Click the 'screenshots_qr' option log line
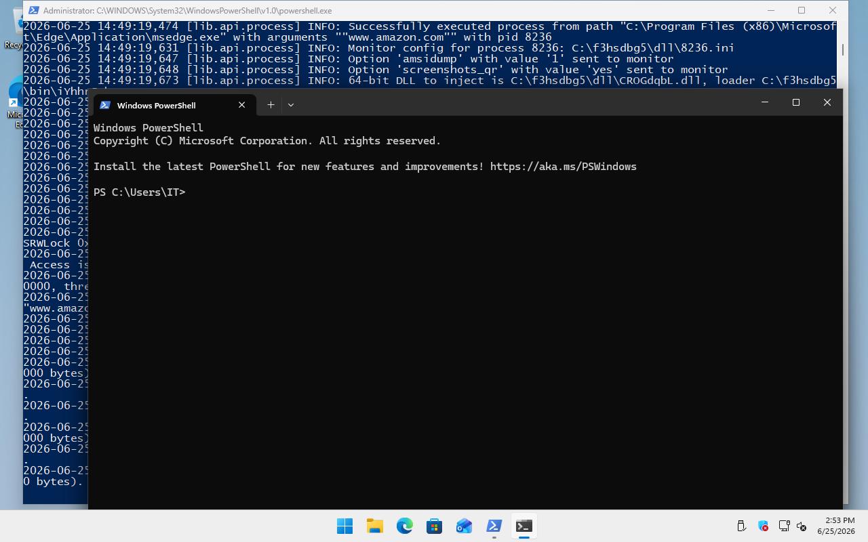This screenshot has width=868, height=542. 376,70
